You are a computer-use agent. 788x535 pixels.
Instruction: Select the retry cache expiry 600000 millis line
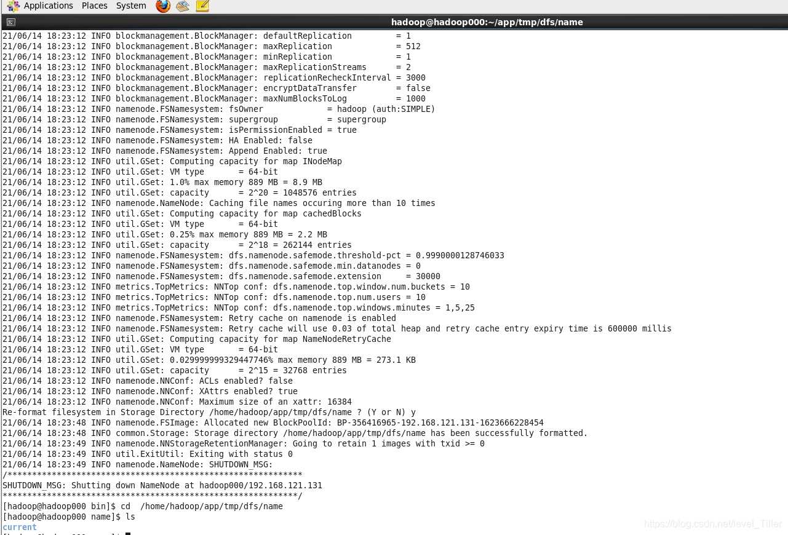337,328
